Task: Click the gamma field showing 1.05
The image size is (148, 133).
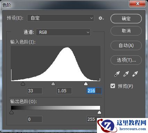Action: point(64,91)
